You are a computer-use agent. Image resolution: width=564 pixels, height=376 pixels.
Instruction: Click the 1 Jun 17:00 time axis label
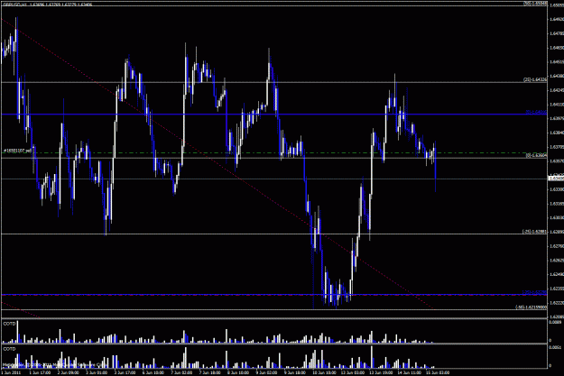pyautogui.click(x=40, y=372)
